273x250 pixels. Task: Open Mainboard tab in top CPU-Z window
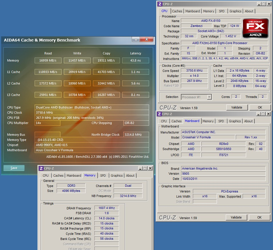point(193,11)
